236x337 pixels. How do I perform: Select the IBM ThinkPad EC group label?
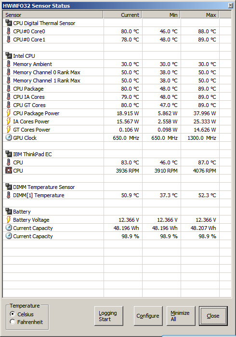point(32,154)
